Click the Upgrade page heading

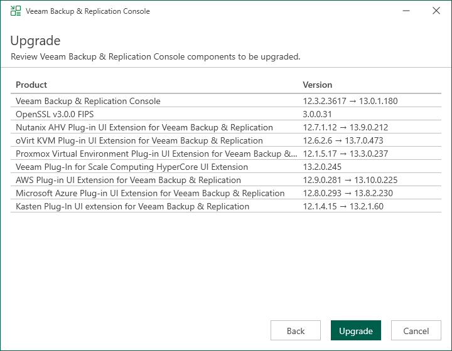[35, 41]
